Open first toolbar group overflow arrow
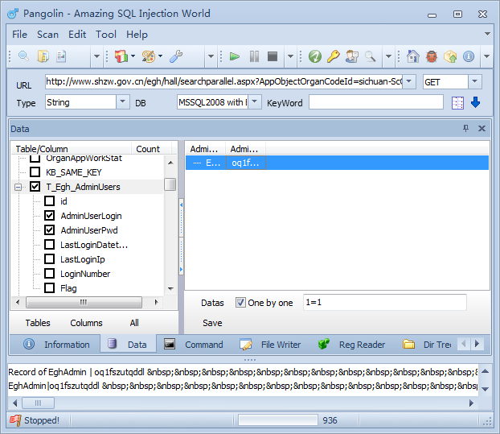Image resolution: width=500 pixels, height=434 pixels. click(x=96, y=56)
